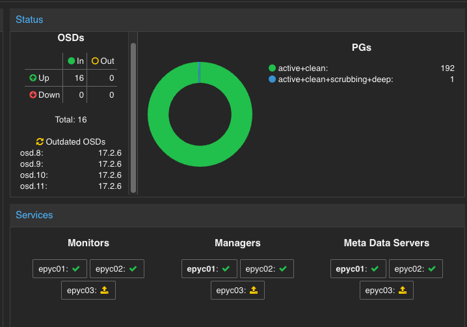Click the Up/In count 16 cell
Screen dimensions: 467x327
(x=79, y=78)
